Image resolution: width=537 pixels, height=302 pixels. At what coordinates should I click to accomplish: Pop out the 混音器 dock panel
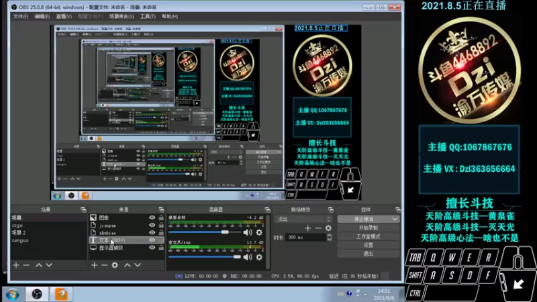pos(267,209)
